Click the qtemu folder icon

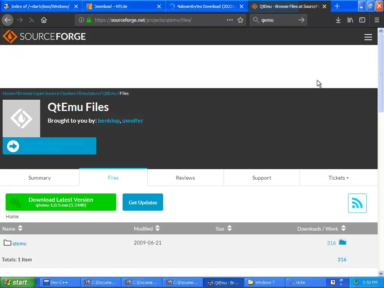(7, 243)
